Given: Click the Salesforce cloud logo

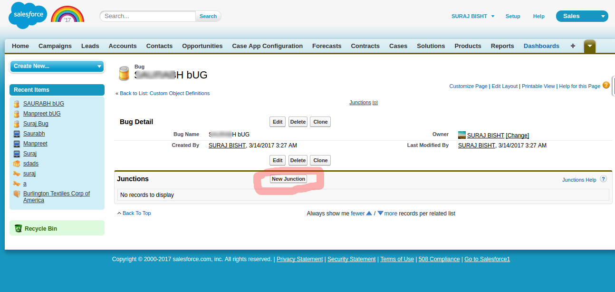Looking at the screenshot, I should tap(28, 15).
